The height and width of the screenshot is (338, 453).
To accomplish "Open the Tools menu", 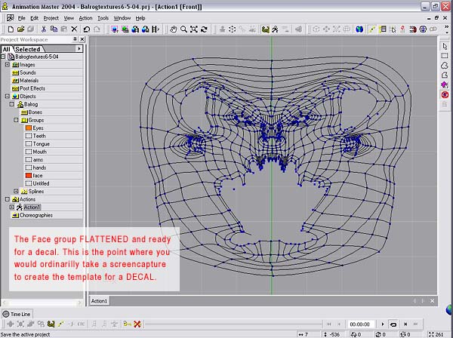I will pyautogui.click(x=103, y=17).
